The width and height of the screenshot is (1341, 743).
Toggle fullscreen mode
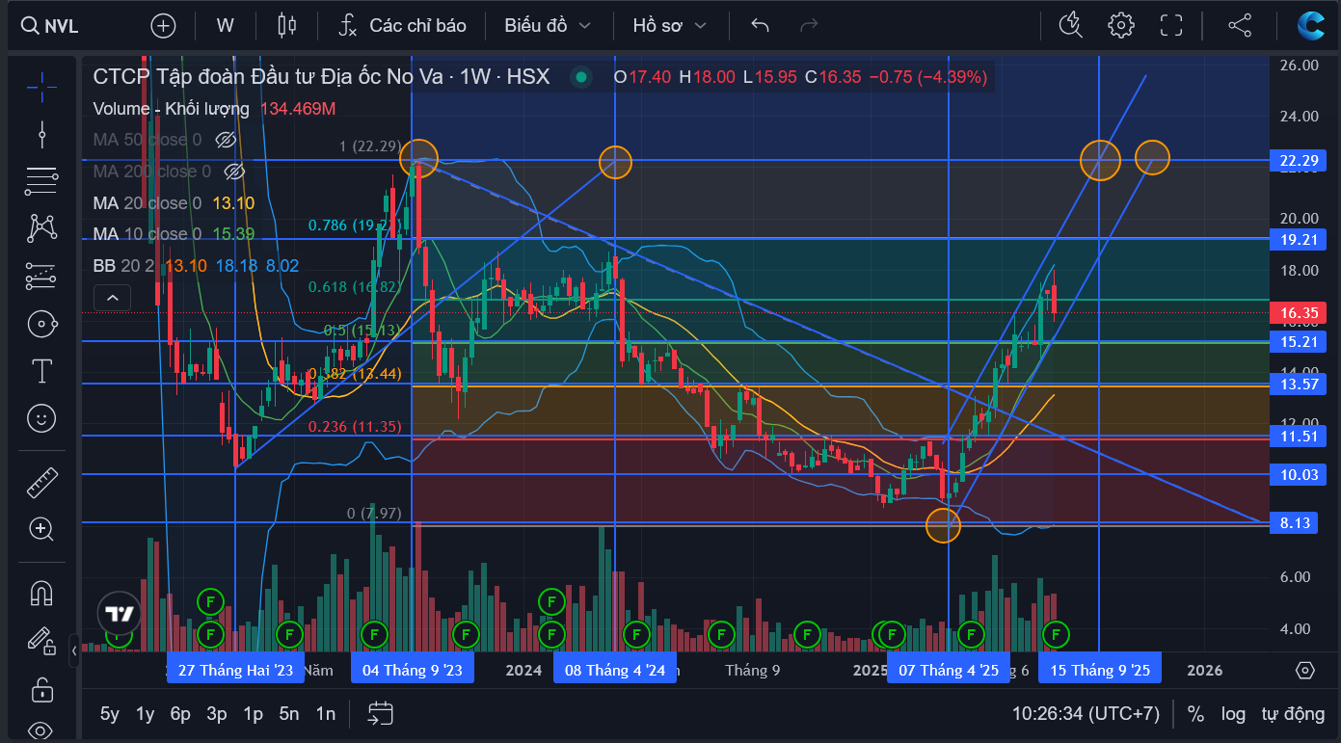coord(1171,26)
